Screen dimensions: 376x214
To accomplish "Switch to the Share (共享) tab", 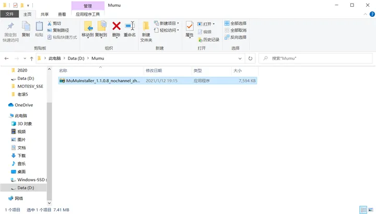I will [x=45, y=15].
